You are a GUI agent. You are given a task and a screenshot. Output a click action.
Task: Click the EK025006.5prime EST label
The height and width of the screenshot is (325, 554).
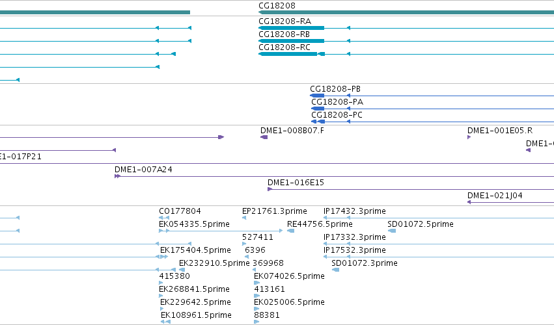click(289, 302)
